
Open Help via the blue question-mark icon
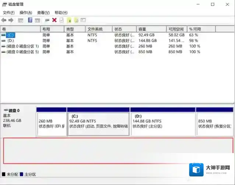tap(30, 20)
